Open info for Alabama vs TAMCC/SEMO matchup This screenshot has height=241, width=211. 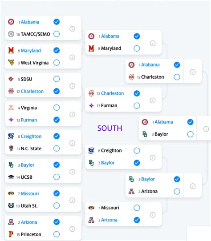tap(72, 29)
